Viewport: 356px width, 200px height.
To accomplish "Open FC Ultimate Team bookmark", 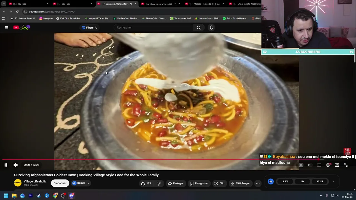I will 23,19.
